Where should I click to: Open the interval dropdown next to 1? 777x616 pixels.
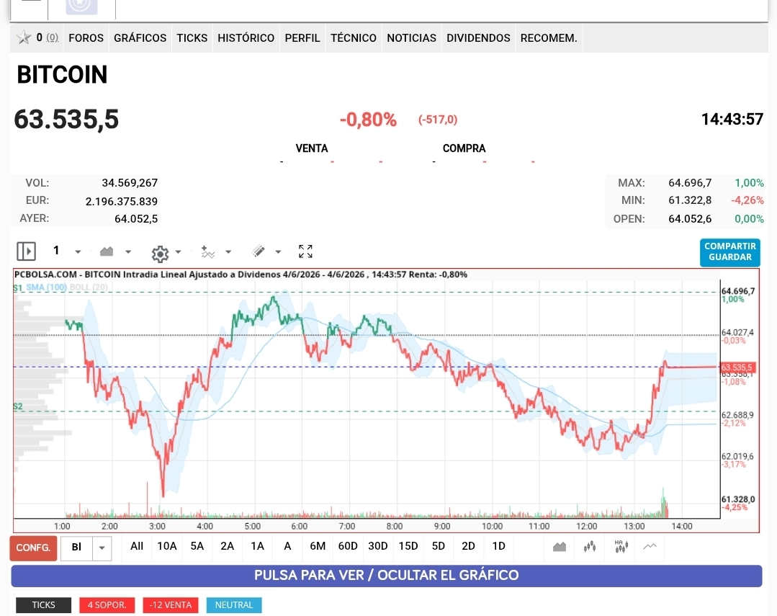pyautogui.click(x=78, y=252)
